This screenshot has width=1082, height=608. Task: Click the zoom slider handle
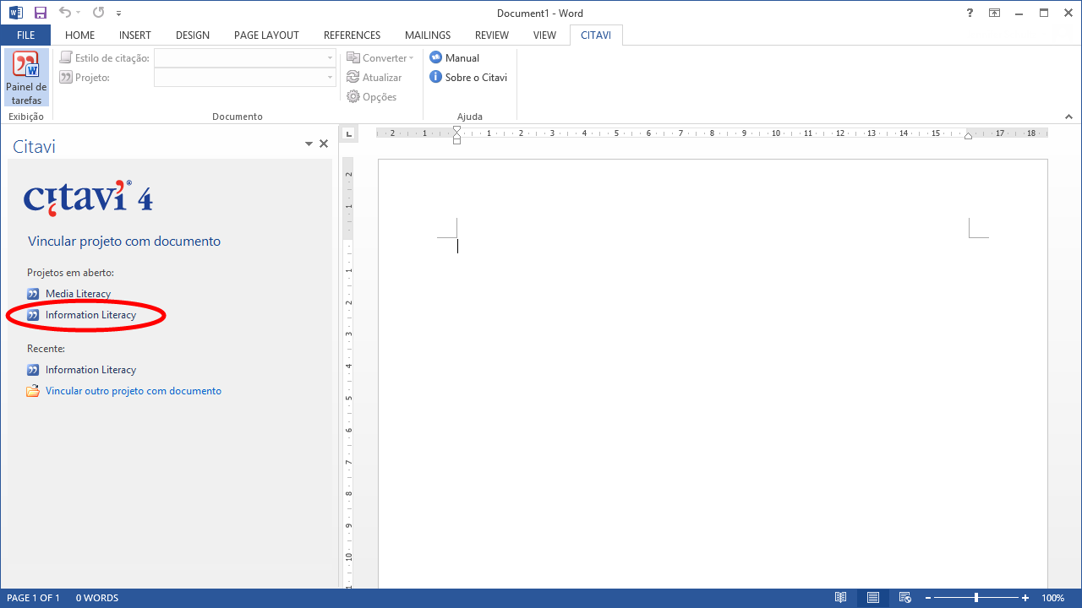tap(976, 598)
